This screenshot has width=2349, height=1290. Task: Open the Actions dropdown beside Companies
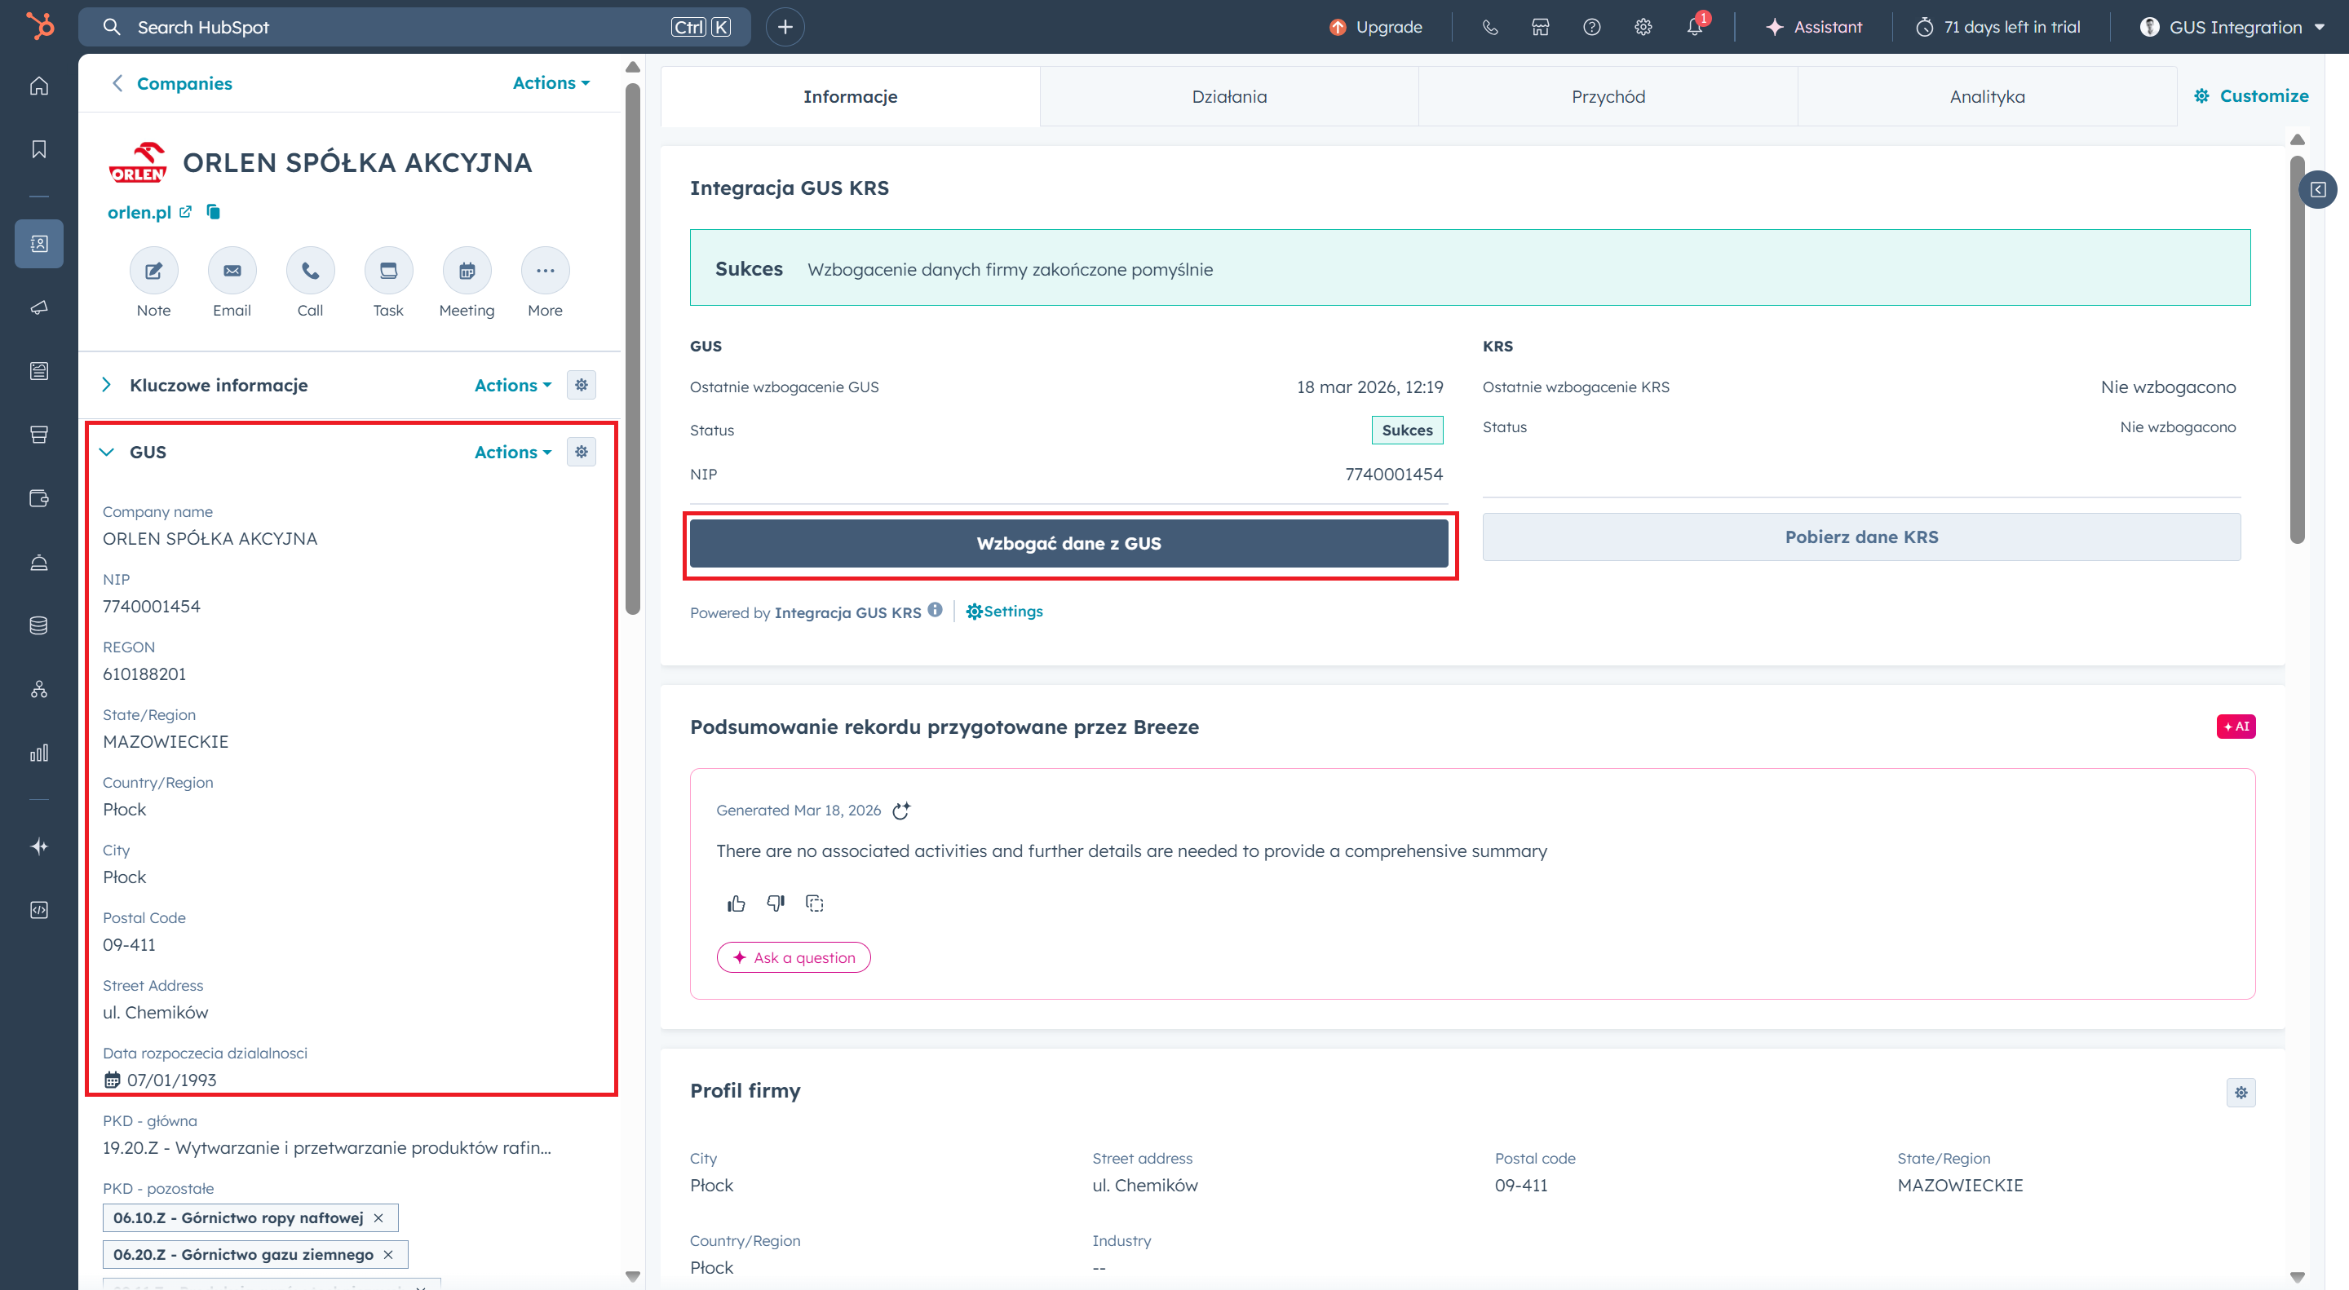[551, 83]
